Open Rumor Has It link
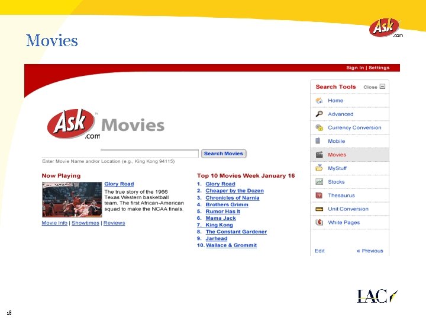The image size is (426, 320). coord(223,212)
